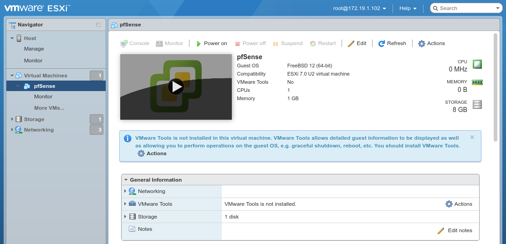Expand the Storage tree in Navigator
The width and height of the screenshot is (506, 244).
tap(12, 119)
